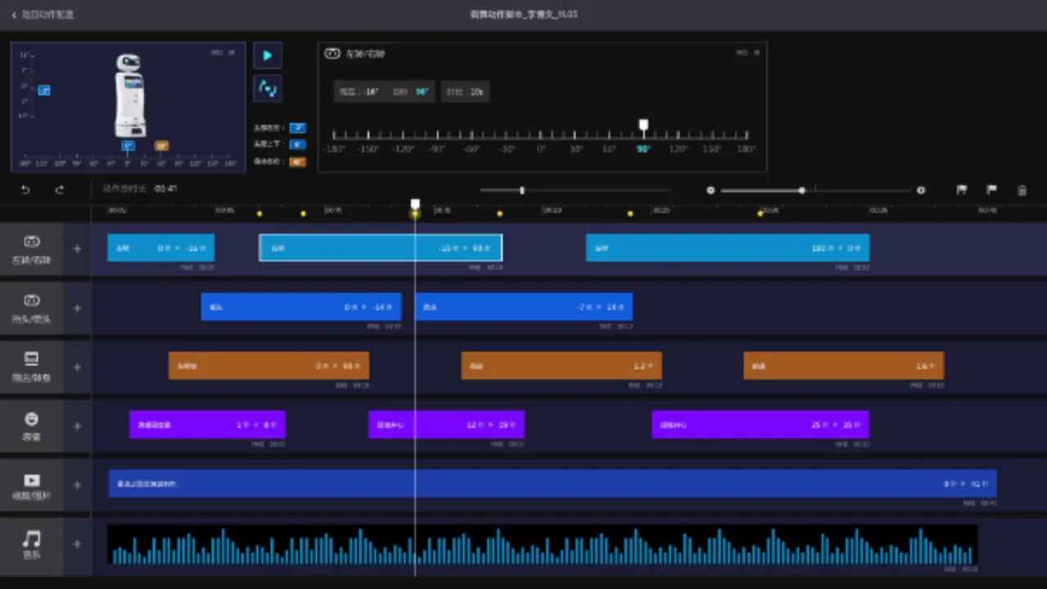Click the yellow marker just before 00:25
1047x589 pixels.
(630, 214)
